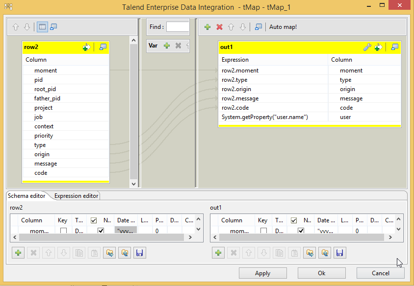This screenshot has height=286, width=414.
Task: Select System.getProperty expression in out1
Action: (x=273, y=117)
